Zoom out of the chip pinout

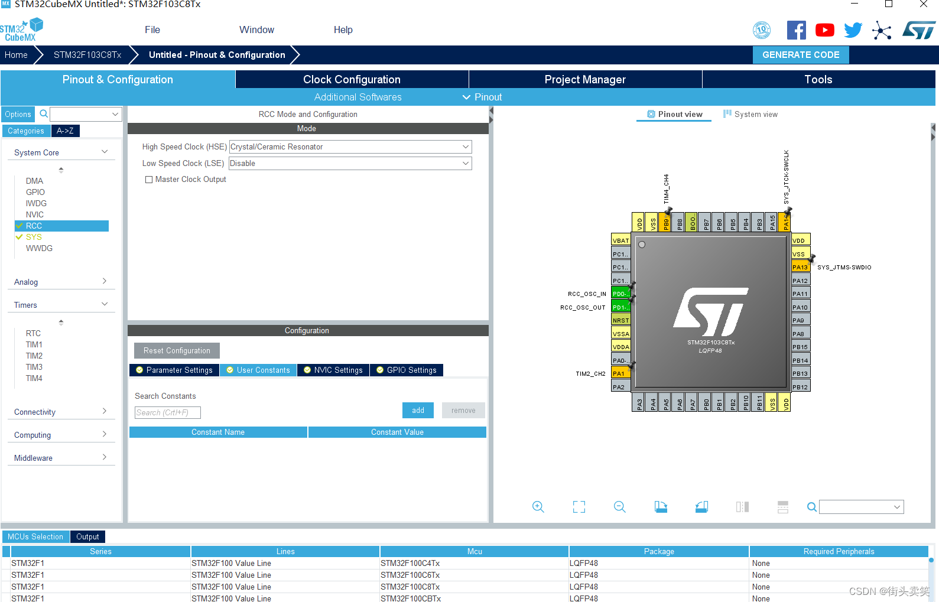pos(619,507)
